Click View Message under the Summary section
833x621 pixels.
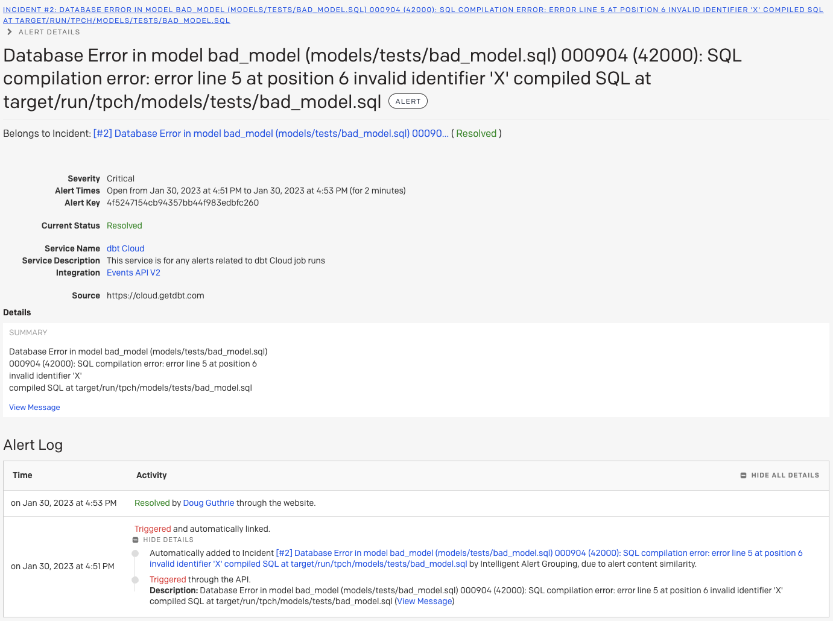[x=34, y=407]
